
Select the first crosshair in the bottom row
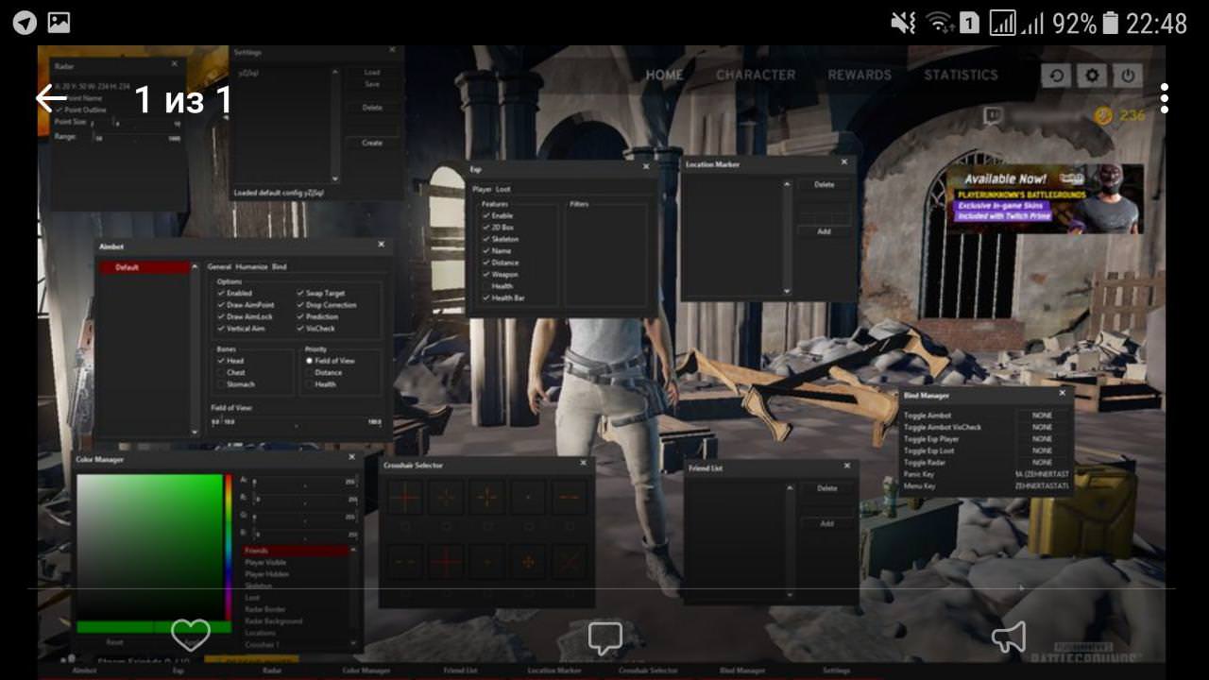point(405,561)
